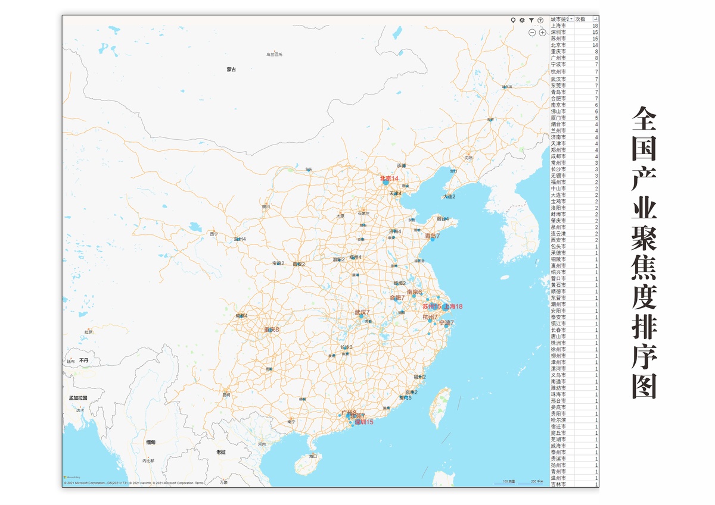
Task: Click the Terms link on map
Action: coord(199,483)
